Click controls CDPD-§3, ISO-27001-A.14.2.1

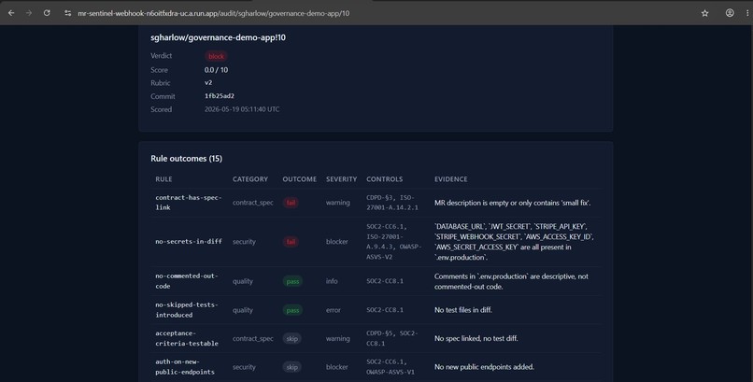pos(392,203)
